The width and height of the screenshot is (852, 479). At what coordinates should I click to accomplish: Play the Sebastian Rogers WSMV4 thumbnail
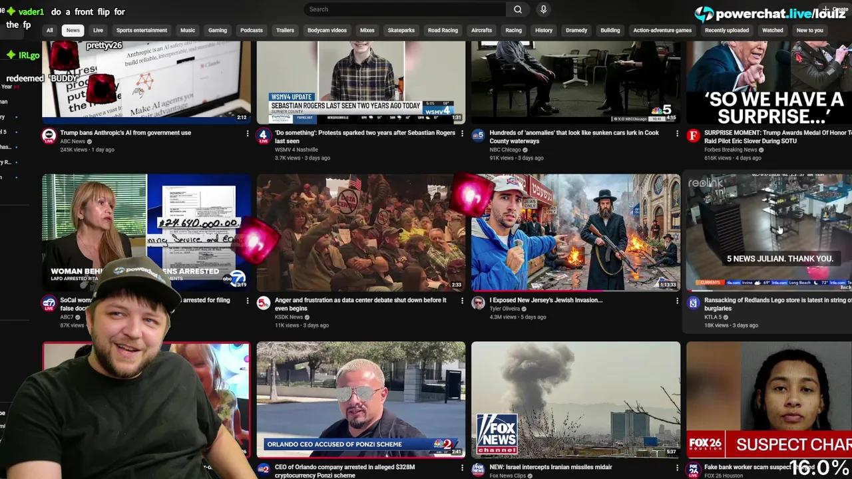(x=361, y=82)
